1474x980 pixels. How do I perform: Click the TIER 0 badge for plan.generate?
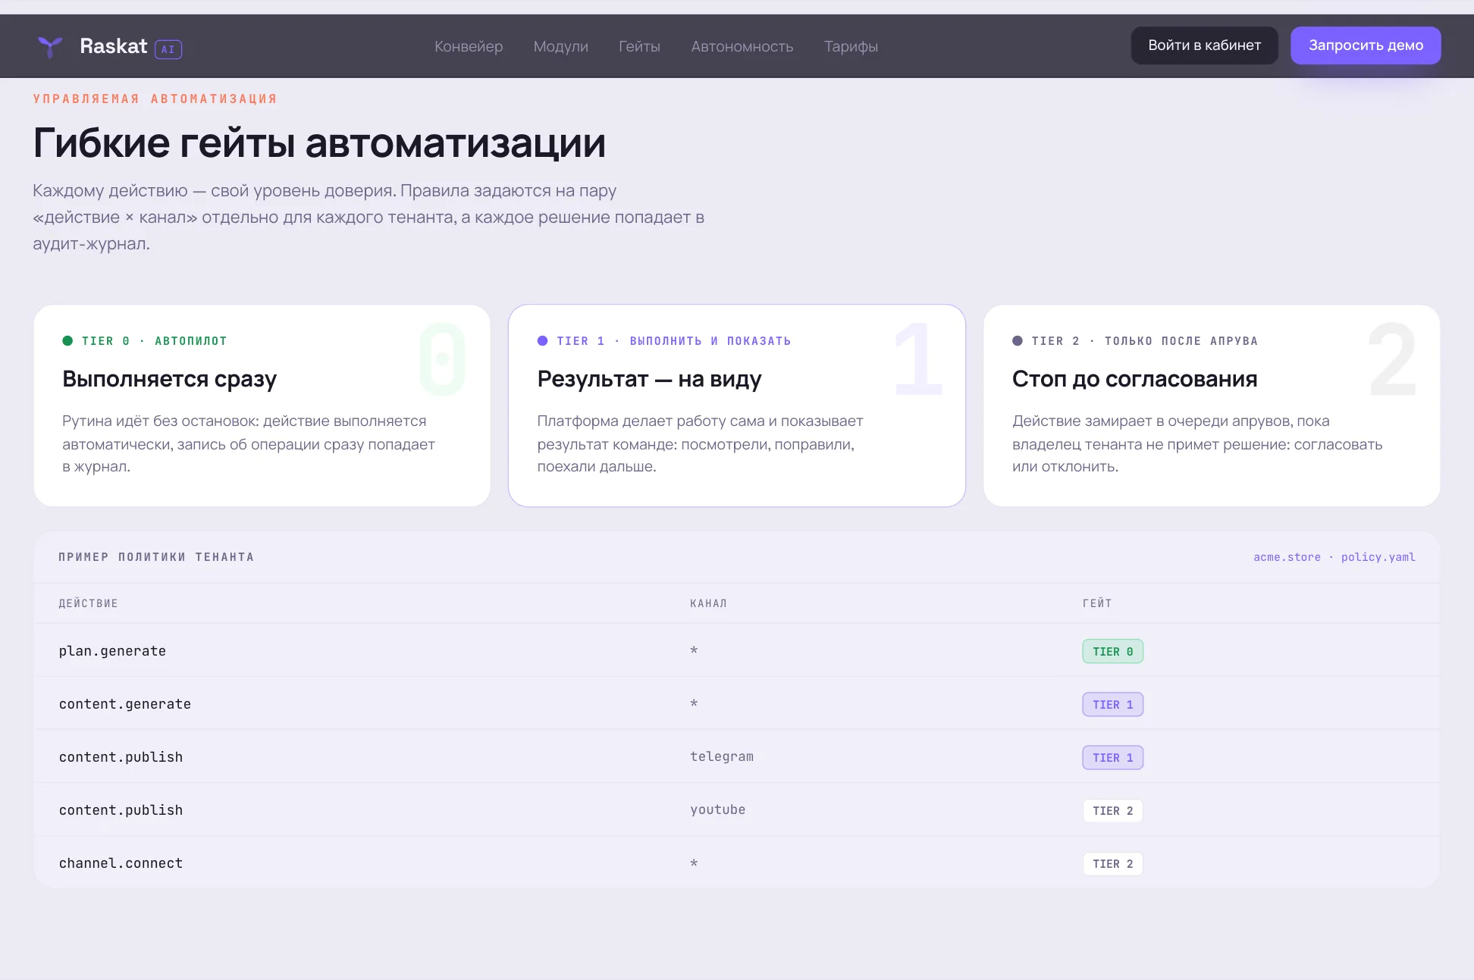1112,652
